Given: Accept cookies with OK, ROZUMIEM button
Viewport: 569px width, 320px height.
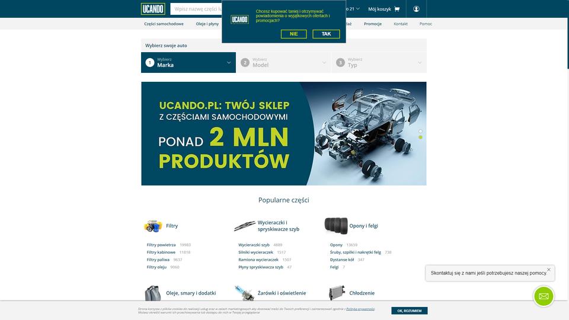Looking at the screenshot, I should click(x=410, y=311).
